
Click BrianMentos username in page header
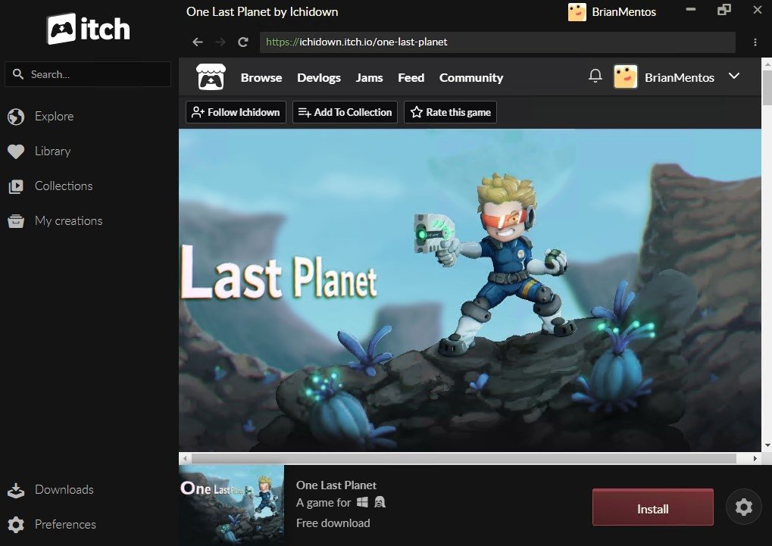680,78
